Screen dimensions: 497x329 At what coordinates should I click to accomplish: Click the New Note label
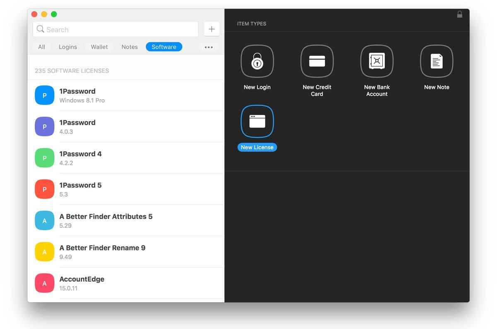click(437, 87)
